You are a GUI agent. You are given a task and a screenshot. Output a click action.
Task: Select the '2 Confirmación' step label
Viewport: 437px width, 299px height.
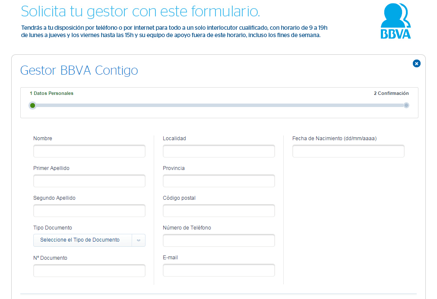click(x=391, y=93)
